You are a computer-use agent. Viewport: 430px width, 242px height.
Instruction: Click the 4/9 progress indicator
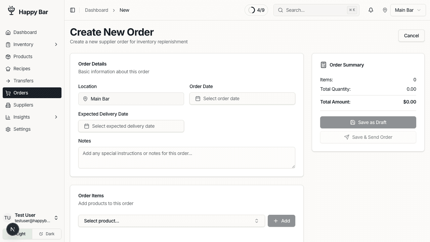click(x=256, y=10)
